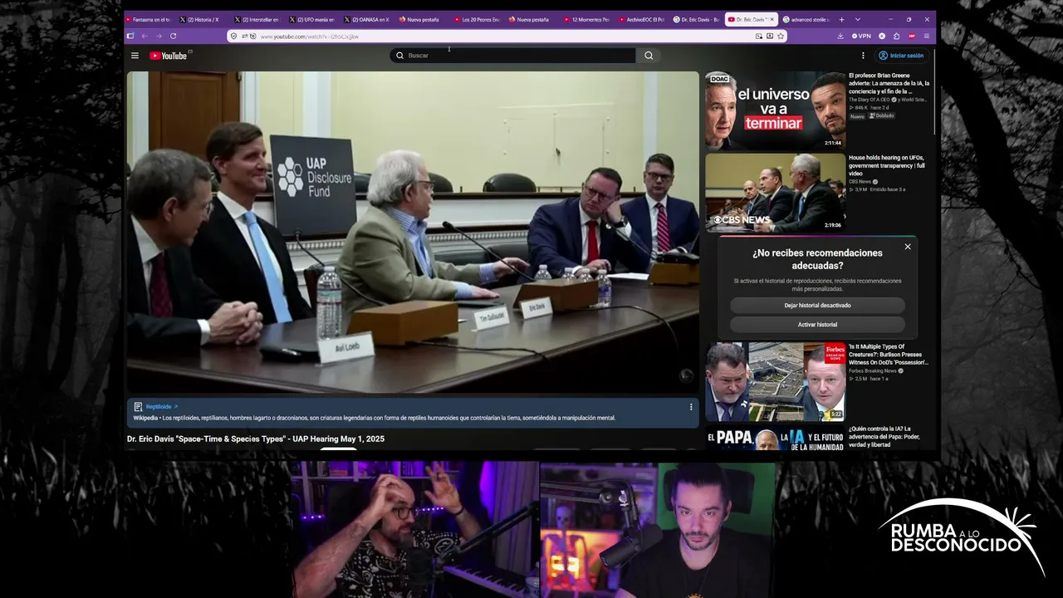Open title 'House holds hearing on UFOs'
The width and height of the screenshot is (1063, 598).
887,165
